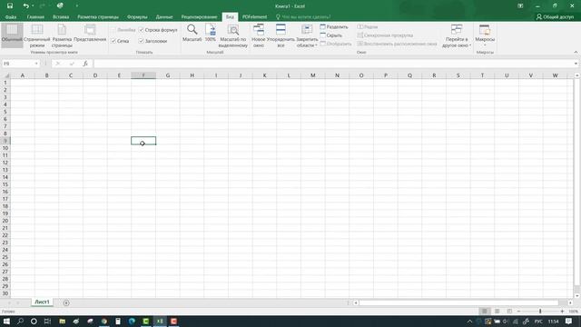Select the Обычный (Normal) view icon

pos(12,35)
